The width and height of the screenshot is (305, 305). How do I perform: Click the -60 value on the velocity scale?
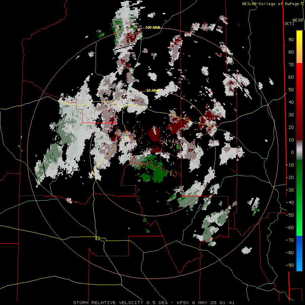290,228
